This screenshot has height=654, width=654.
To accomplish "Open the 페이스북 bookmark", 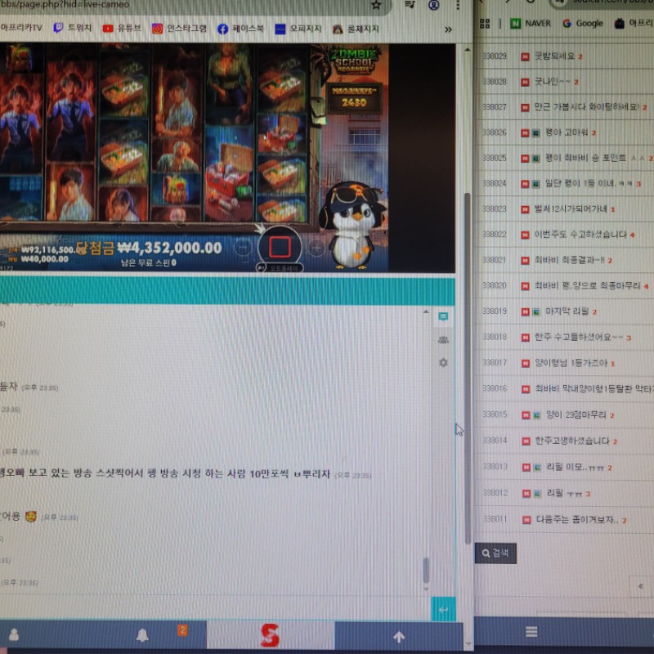I will point(240,29).
